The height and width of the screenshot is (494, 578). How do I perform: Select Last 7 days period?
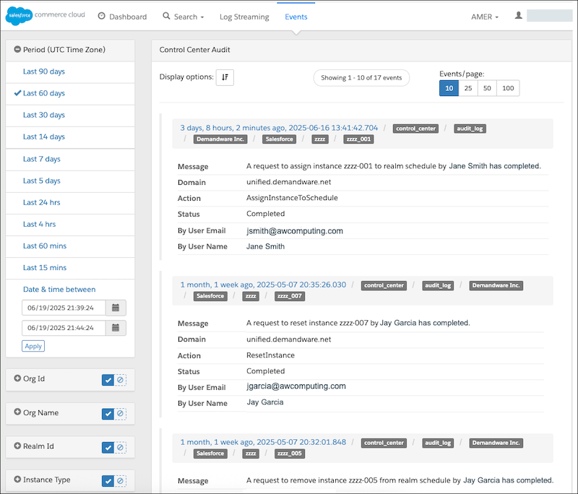coord(42,159)
